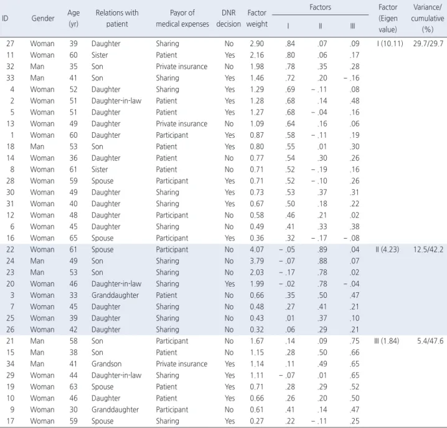Select 'Spouse' relation in ID 17 row
Screen dimensions: 447x428
102,421
